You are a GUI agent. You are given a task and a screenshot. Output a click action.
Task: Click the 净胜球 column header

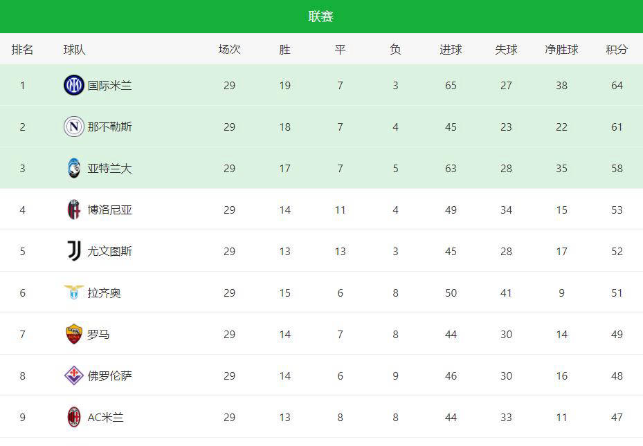pyautogui.click(x=561, y=50)
